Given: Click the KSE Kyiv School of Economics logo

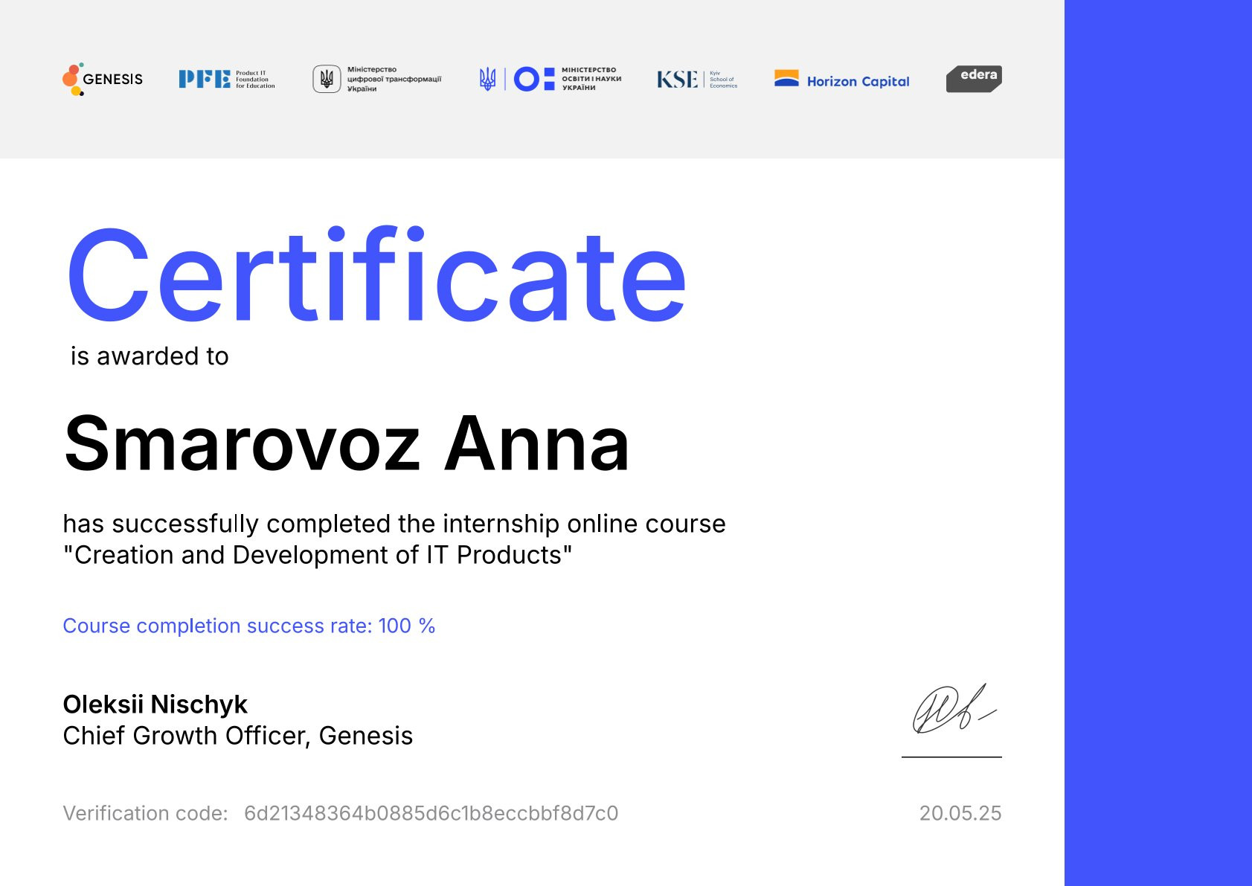Looking at the screenshot, I should 696,79.
